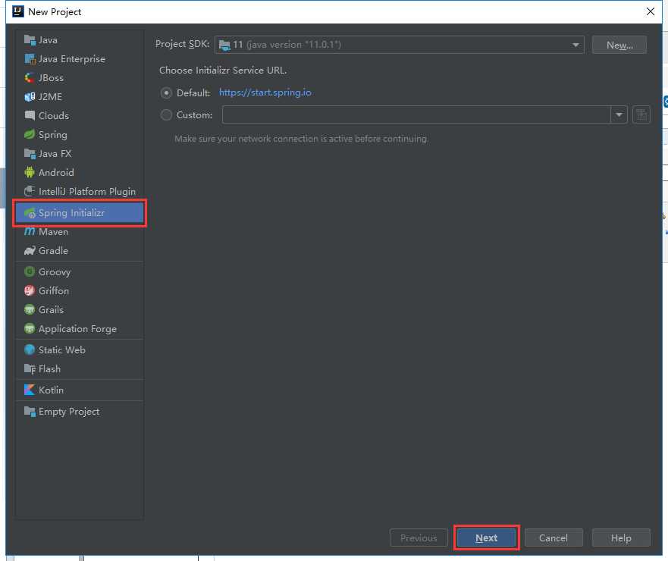Click the Project SDK combo box text
This screenshot has height=561, width=668.
(287, 44)
